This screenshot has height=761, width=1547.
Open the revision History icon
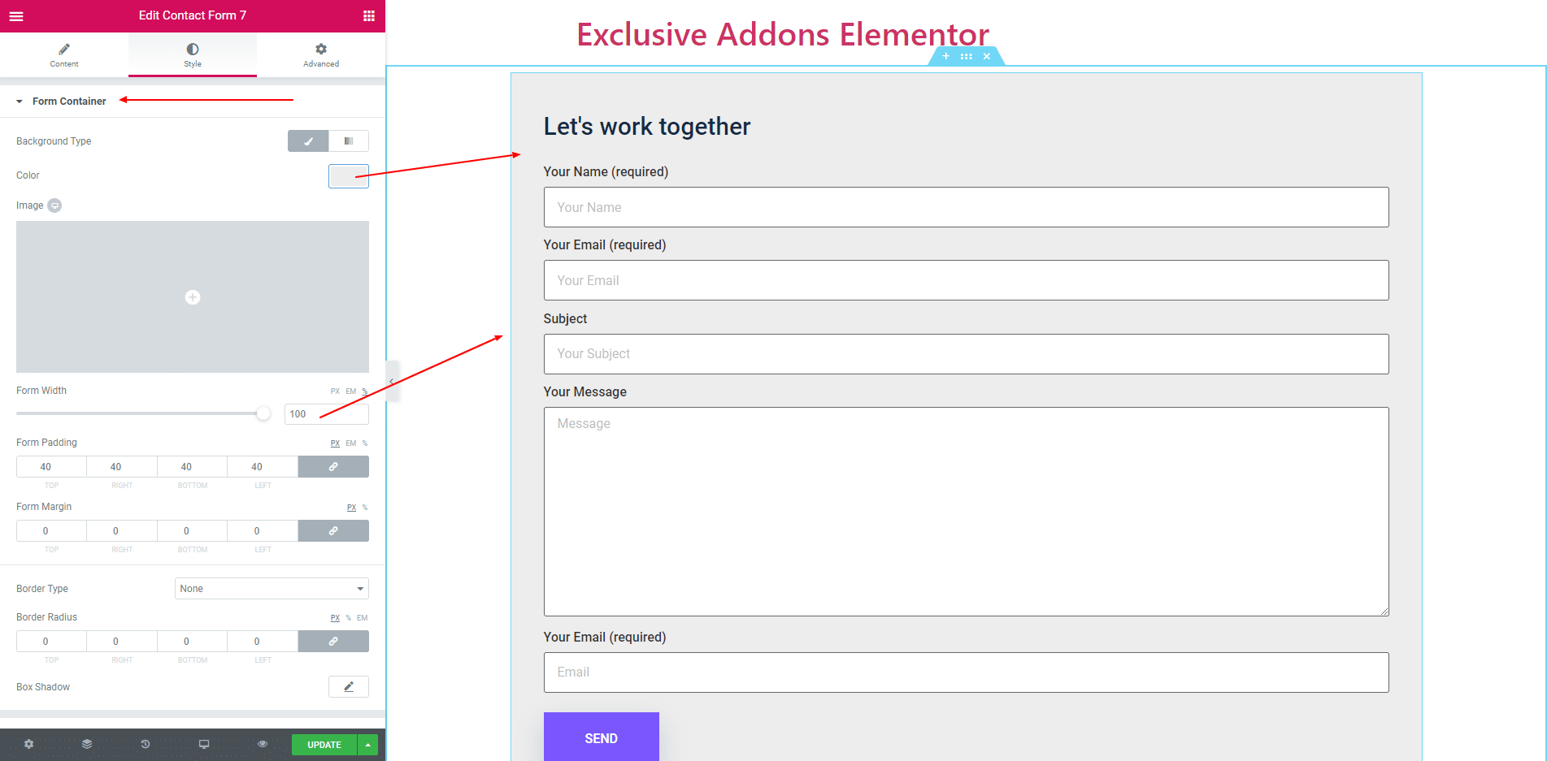pyautogui.click(x=146, y=744)
